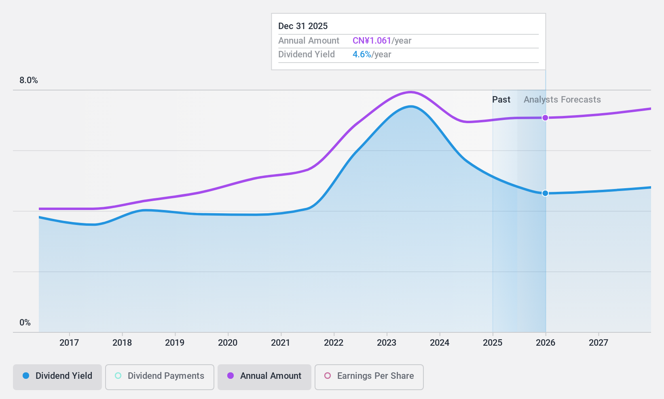Click the 2020 x-axis label
664x399 pixels.
[228, 343]
